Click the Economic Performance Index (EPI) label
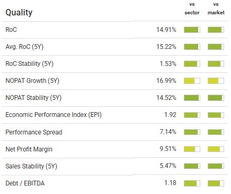 coord(54,115)
